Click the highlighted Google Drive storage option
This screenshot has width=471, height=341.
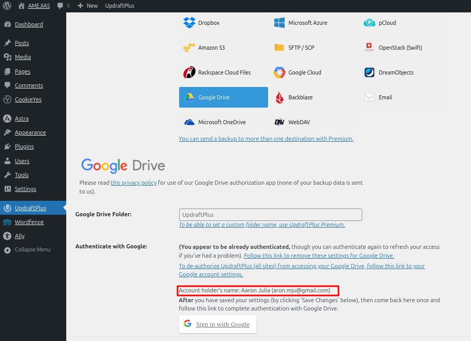pyautogui.click(x=223, y=97)
